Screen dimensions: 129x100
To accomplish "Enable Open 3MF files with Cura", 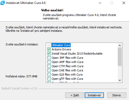I will click(49, 58).
